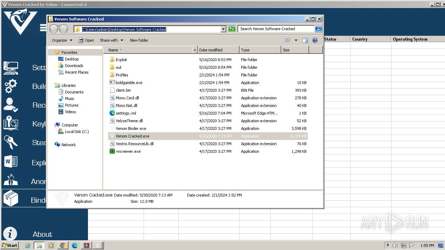Open the view options dropdown arrow
The image size is (445, 250).
[296, 40]
